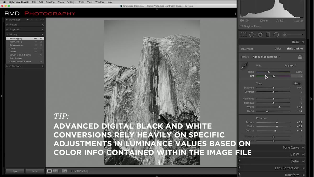Collapse the Basic panel
Screen dimensions: 314x177
tap(303, 42)
